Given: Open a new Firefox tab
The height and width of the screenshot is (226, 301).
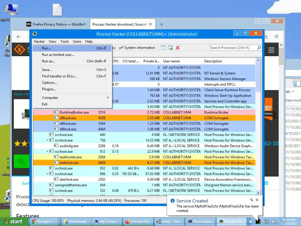Looking at the screenshot, I should tap(162, 24).
